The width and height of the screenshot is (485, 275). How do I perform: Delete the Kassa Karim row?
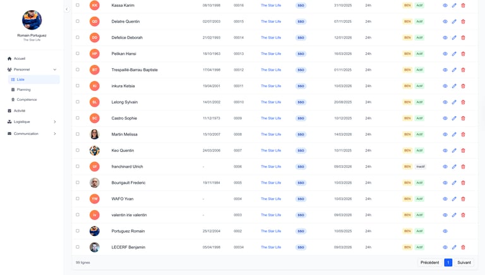pyautogui.click(x=463, y=6)
